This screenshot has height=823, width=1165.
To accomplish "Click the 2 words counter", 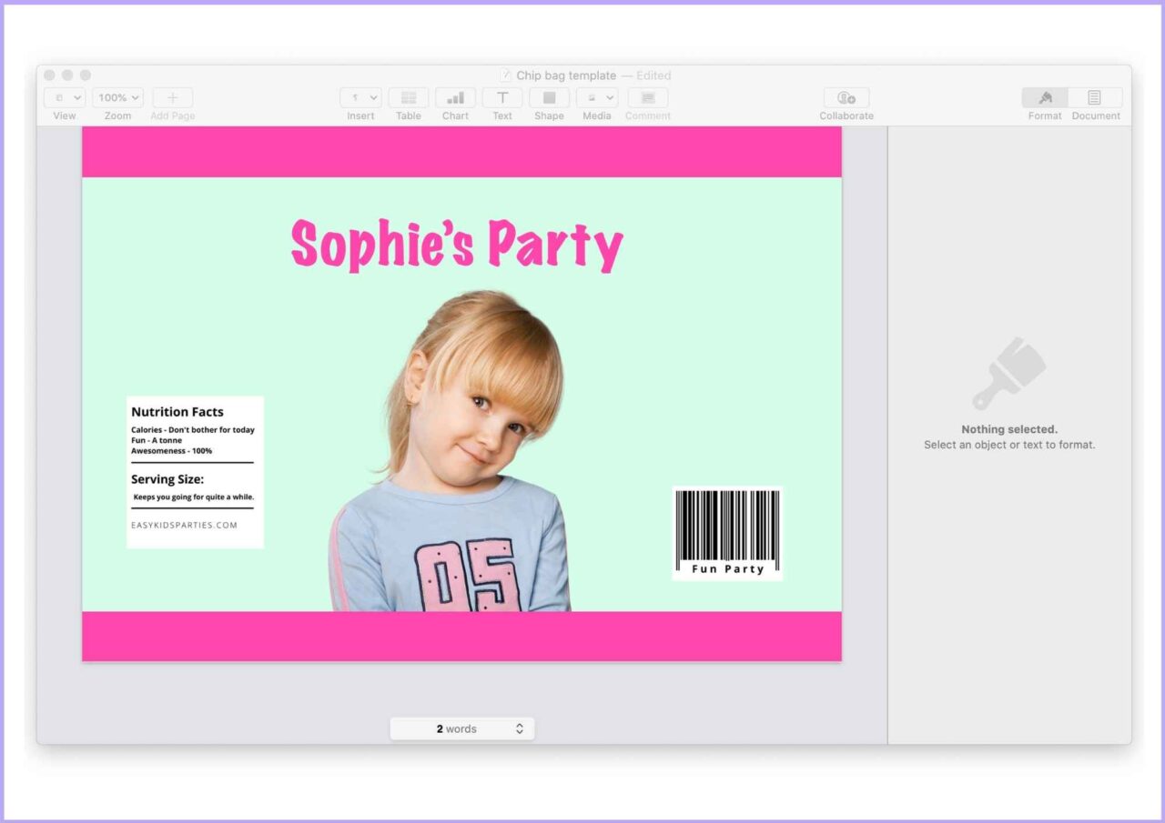I will (x=458, y=728).
